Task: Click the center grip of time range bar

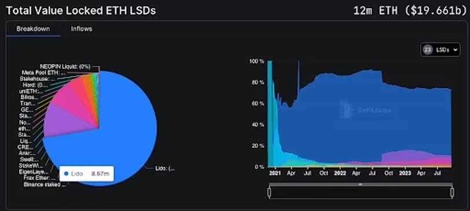Action: 361,184
